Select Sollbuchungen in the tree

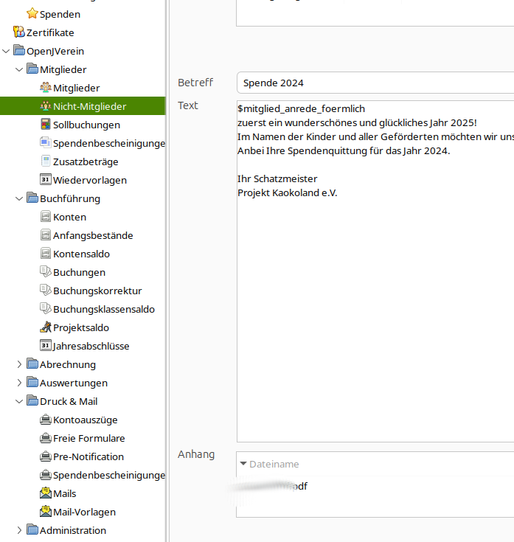click(x=86, y=125)
